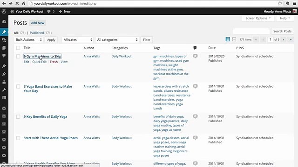Click Search Posts button
The width and height of the screenshot is (298, 167).
point(282,31)
